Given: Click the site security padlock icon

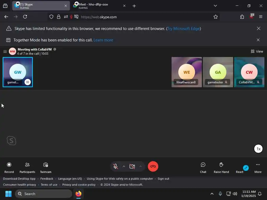Looking at the screenshot, I should [59, 17].
